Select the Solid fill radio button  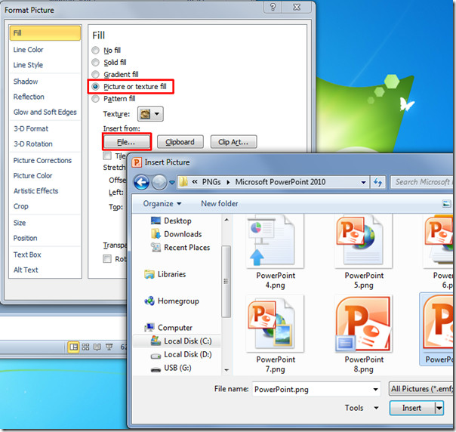point(95,62)
